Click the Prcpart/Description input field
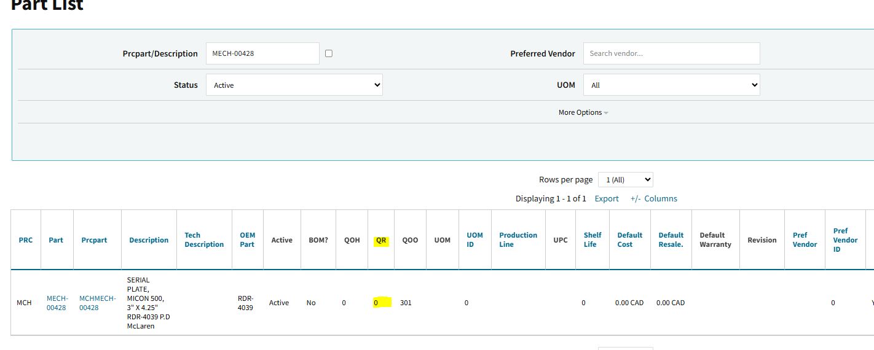Screen dimensions: 874x350 click(x=262, y=53)
